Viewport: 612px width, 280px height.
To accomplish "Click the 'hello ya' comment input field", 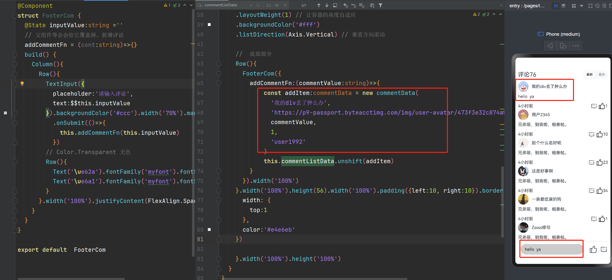I will [551, 249].
